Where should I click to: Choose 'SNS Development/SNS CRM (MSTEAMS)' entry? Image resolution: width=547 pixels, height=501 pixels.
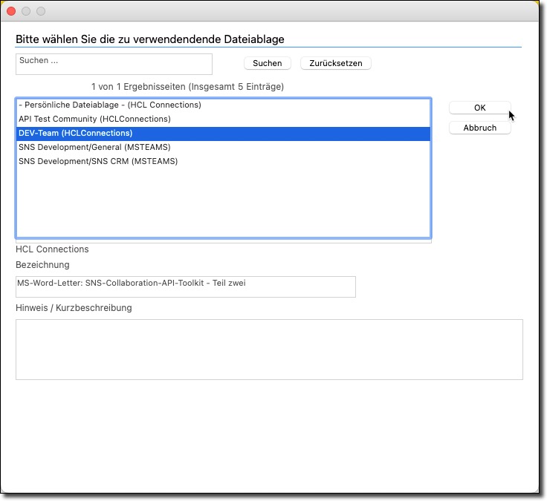(223, 161)
